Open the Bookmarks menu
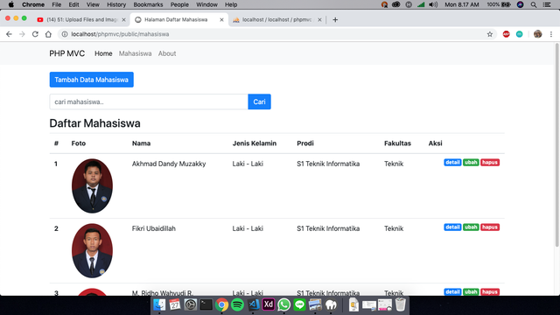Screen dimensions: 560x315 coord(148,4)
